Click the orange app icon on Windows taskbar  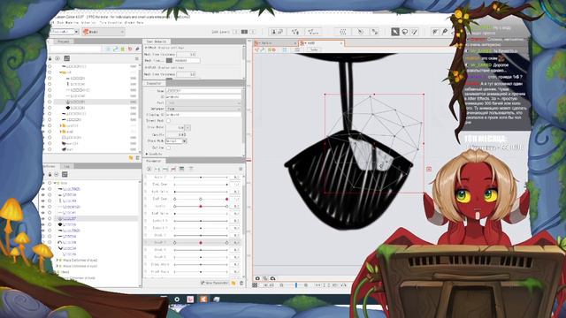[x=203, y=299]
